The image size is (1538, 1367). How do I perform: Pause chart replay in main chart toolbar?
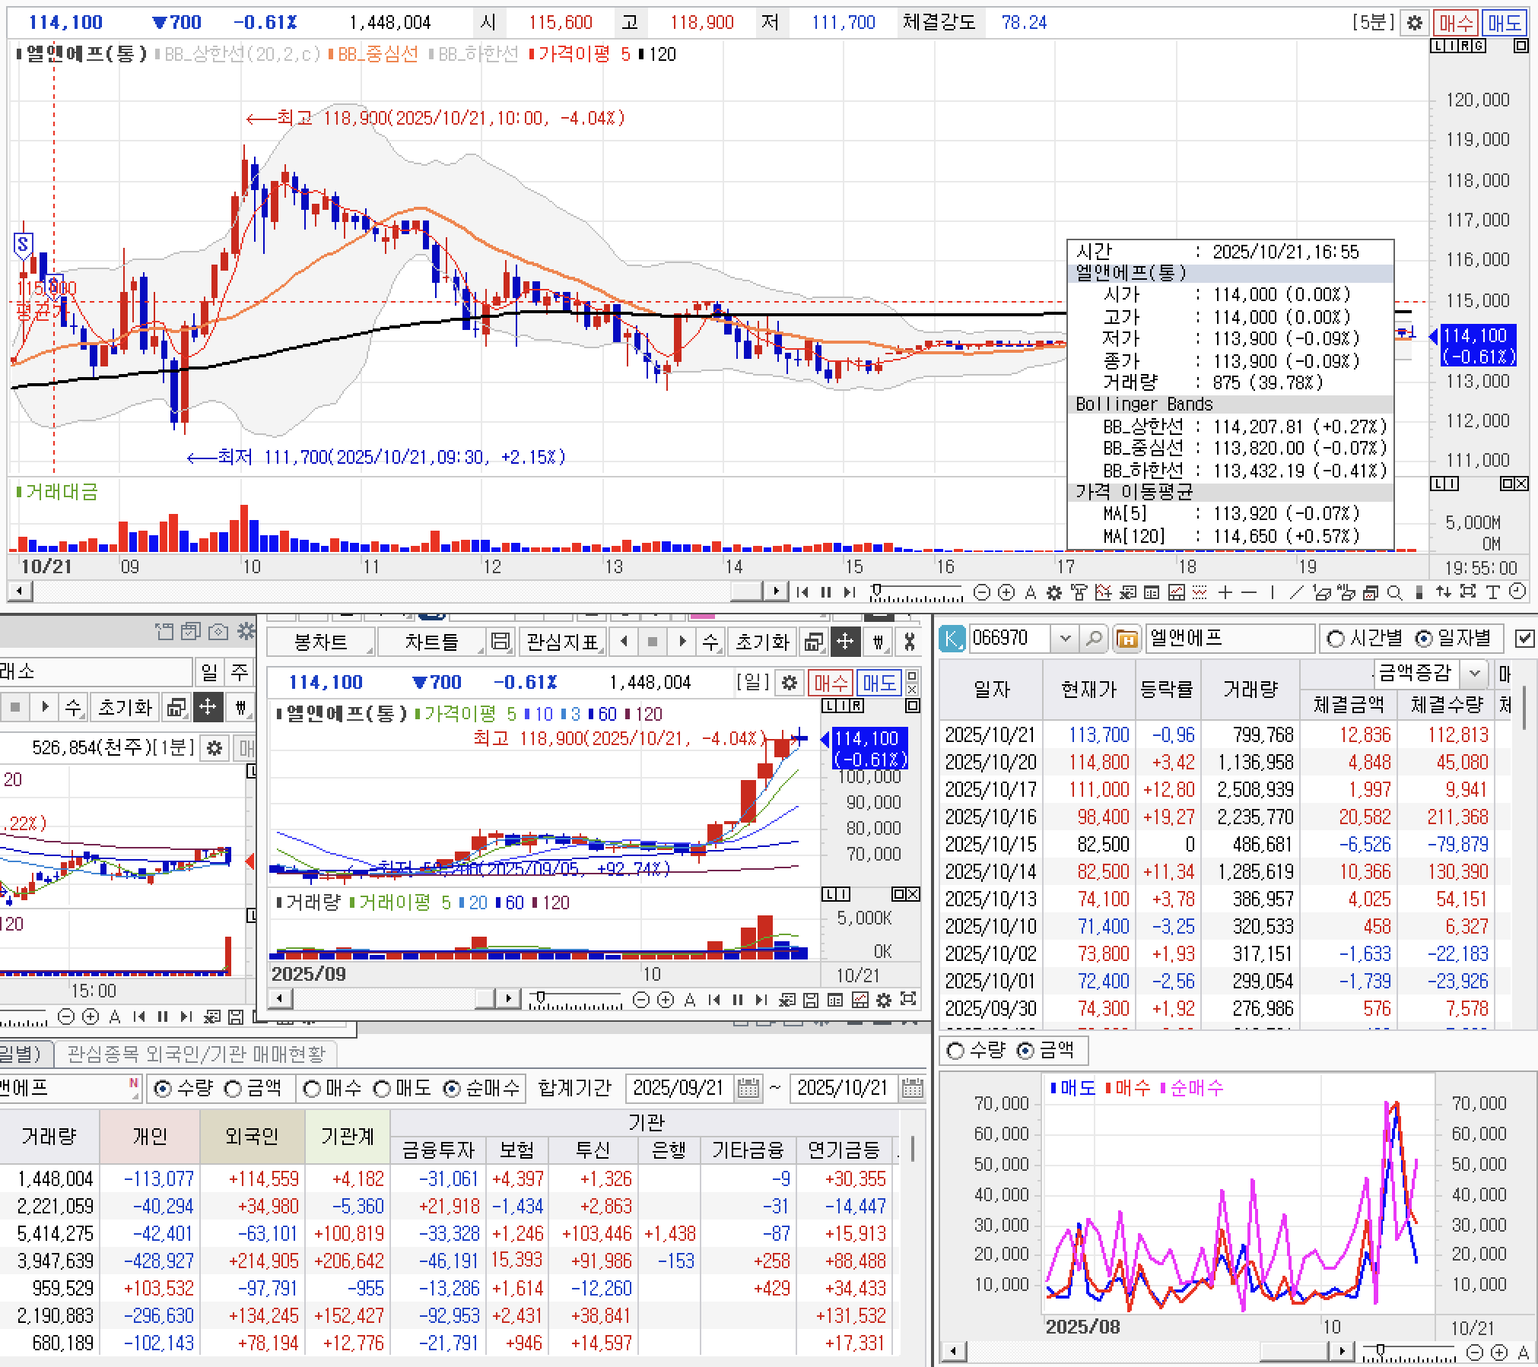tap(826, 592)
